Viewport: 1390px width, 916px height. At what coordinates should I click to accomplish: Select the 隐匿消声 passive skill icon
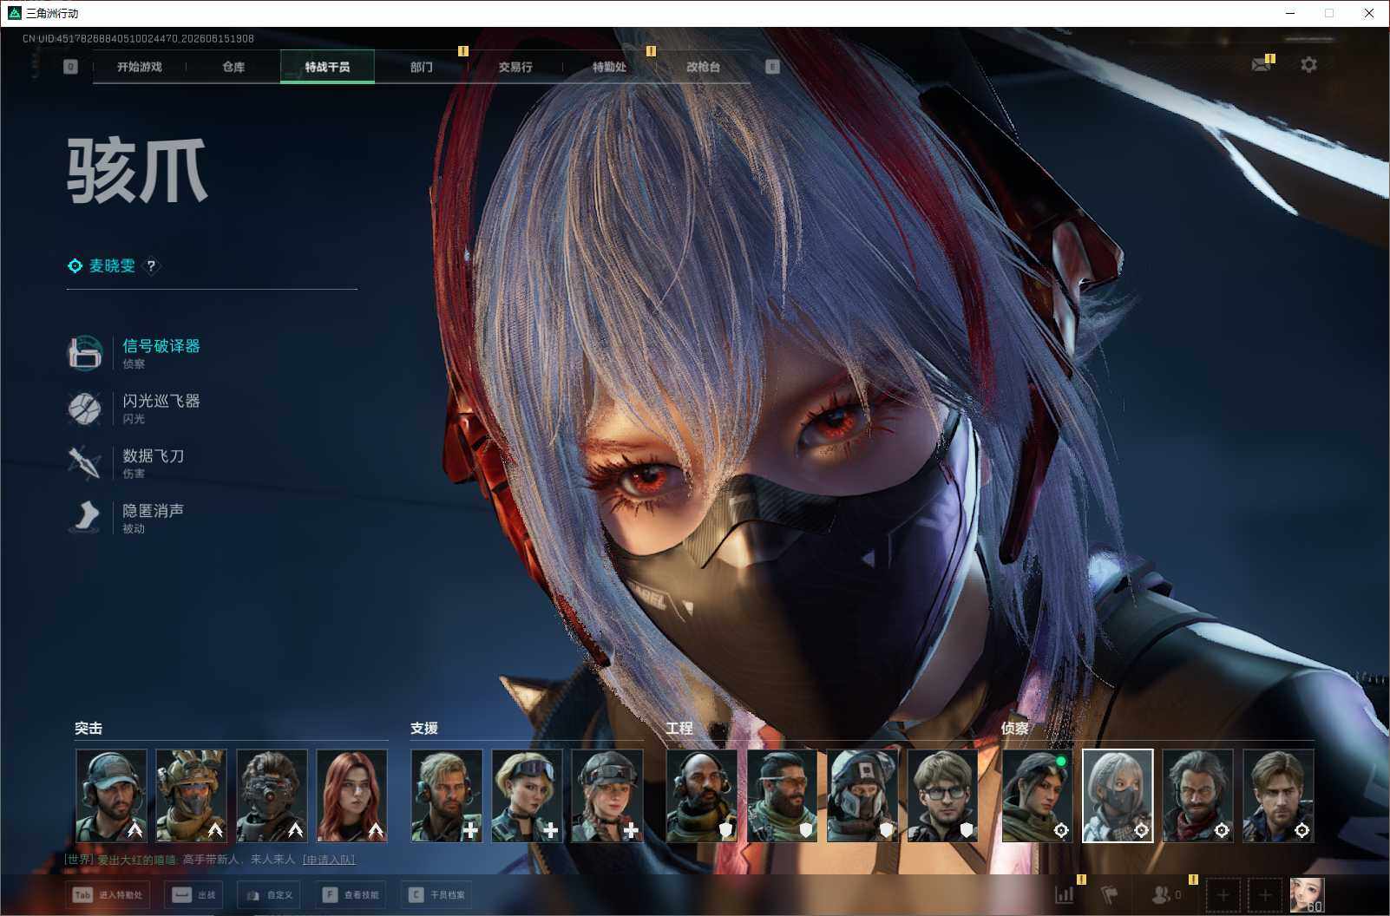pos(85,517)
